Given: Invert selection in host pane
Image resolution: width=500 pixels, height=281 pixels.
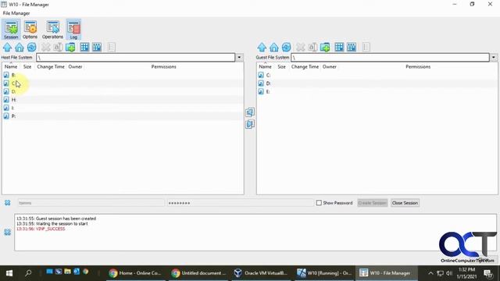Looking at the screenshot, I should point(97,47).
